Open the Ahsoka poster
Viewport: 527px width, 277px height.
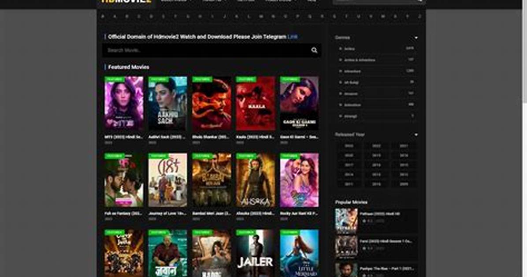[x=256, y=180]
